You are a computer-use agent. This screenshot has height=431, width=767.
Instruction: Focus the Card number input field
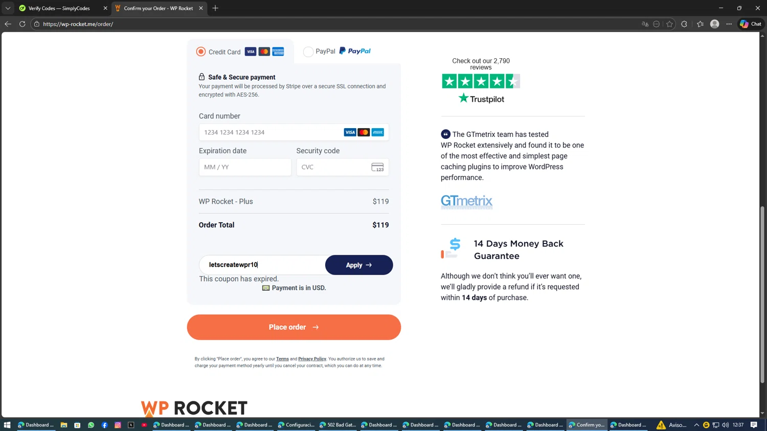[294, 132]
